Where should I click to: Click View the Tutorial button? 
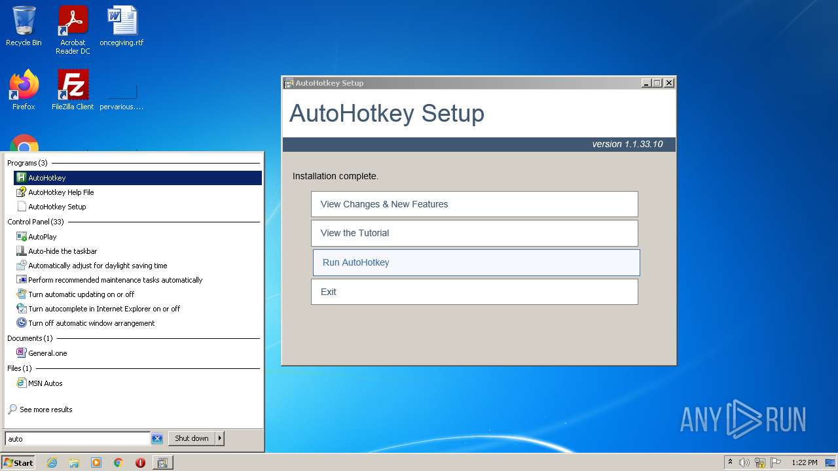(475, 233)
